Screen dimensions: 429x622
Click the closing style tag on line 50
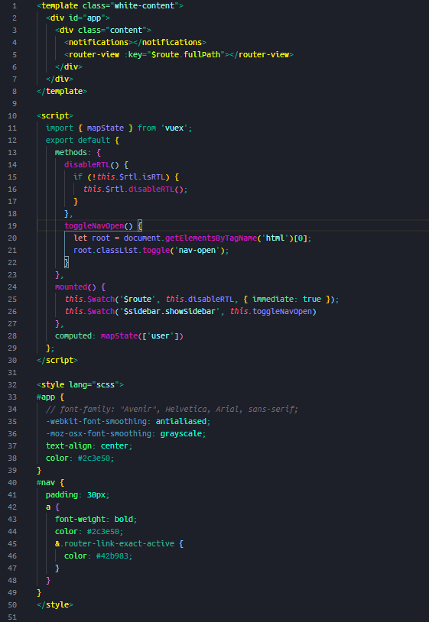point(55,605)
